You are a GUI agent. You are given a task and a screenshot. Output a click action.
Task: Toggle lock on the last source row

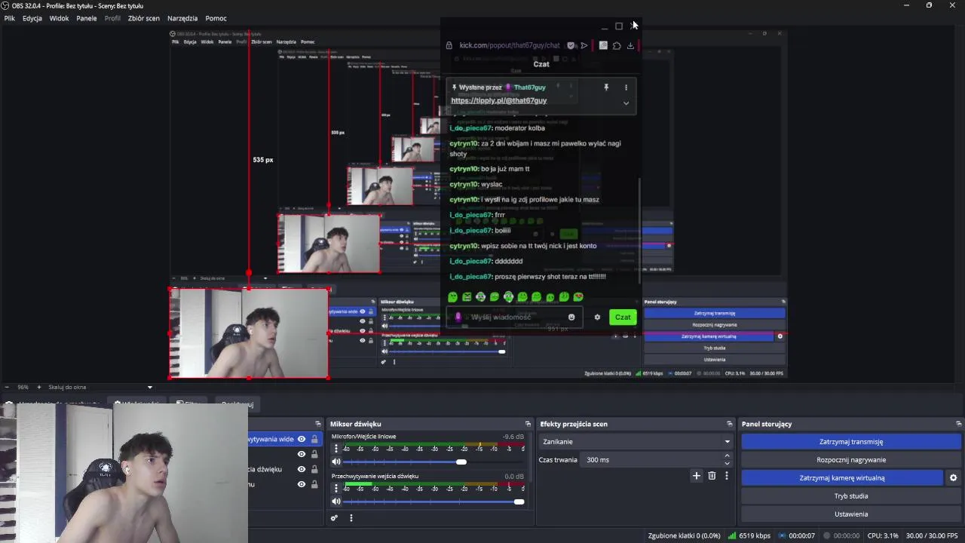[314, 484]
